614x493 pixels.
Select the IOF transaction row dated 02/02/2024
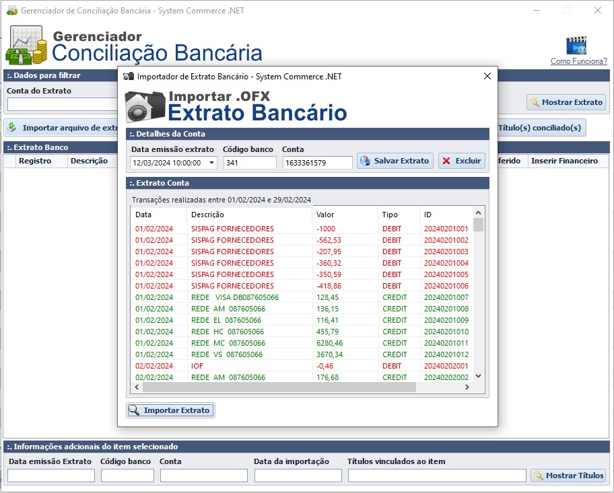(x=269, y=365)
